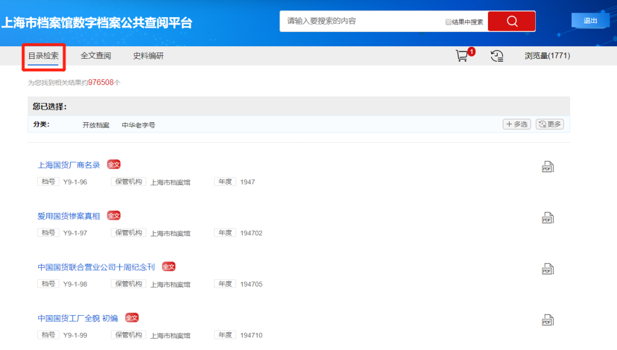Click archive number Y9-1-98
This screenshot has width=617, height=350.
click(75, 284)
